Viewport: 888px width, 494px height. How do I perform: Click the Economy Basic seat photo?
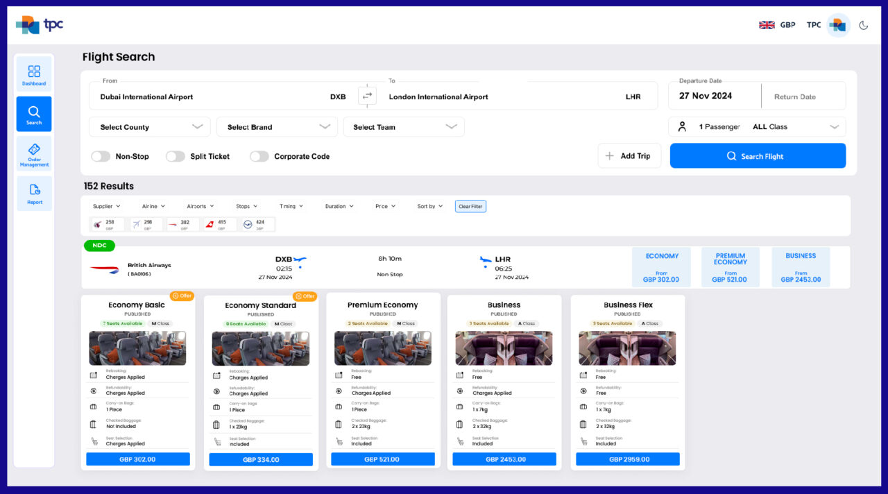[x=137, y=347]
